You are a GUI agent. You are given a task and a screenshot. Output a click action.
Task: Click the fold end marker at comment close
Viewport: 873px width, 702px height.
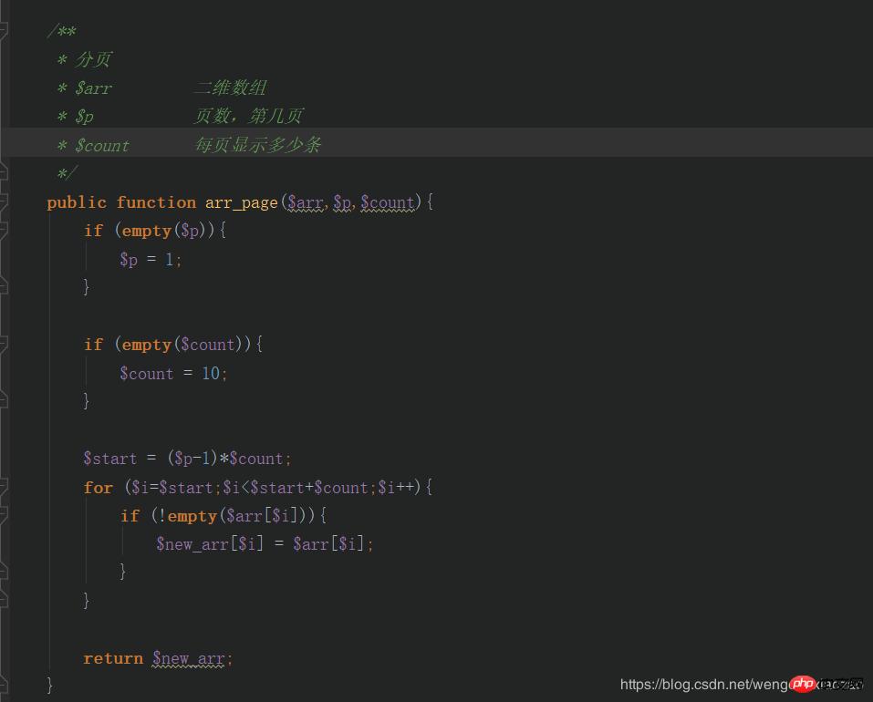(x=4, y=173)
